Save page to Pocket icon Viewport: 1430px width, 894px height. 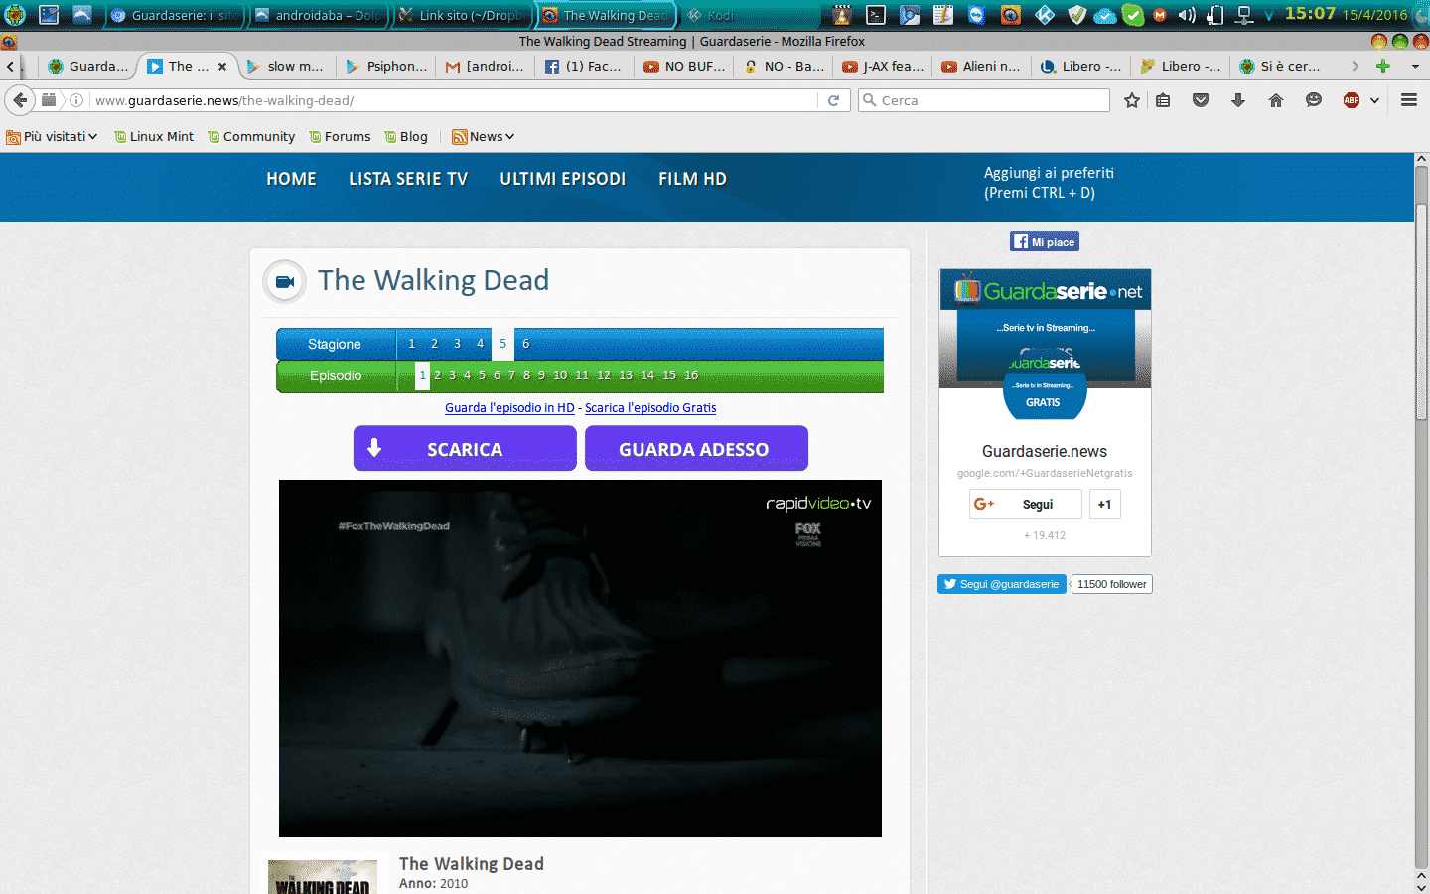pyautogui.click(x=1201, y=100)
